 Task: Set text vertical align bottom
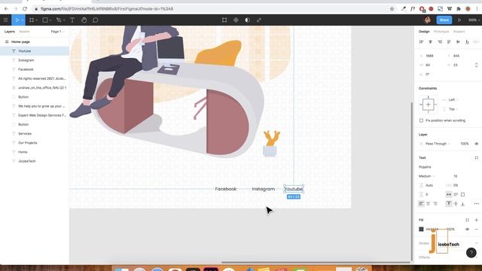462,203
